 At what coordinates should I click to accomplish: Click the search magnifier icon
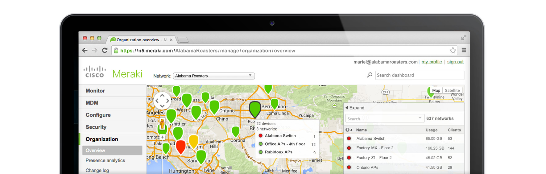pos(370,75)
